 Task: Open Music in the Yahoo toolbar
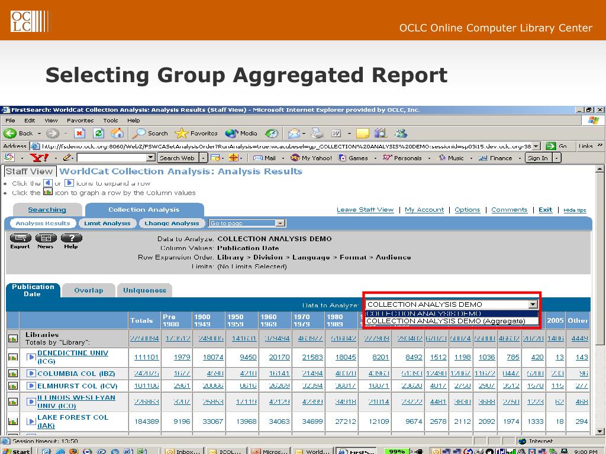(451, 158)
